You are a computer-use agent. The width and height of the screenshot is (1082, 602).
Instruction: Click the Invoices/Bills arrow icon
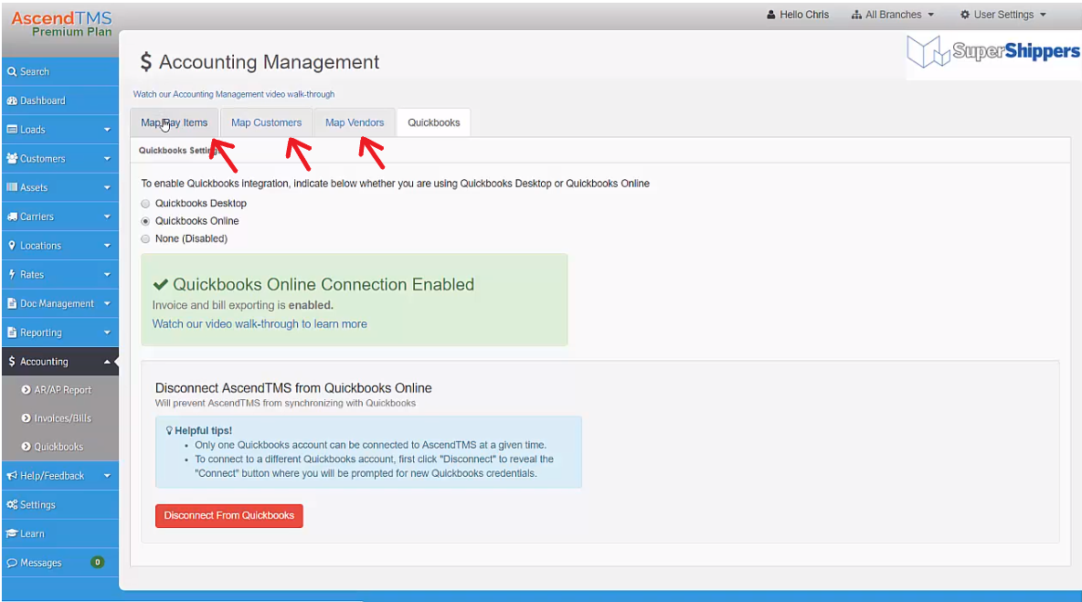pos(27,417)
